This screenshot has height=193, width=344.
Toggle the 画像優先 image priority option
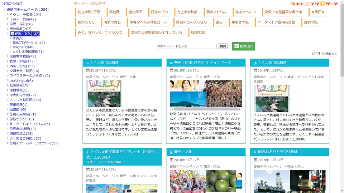243,46
